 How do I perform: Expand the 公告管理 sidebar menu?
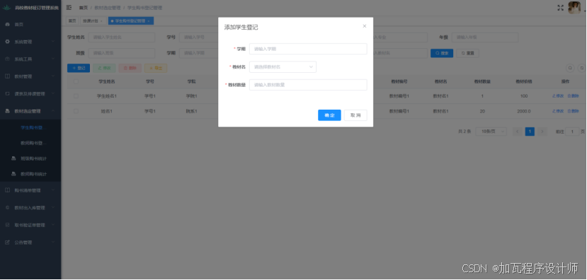pyautogui.click(x=30, y=243)
